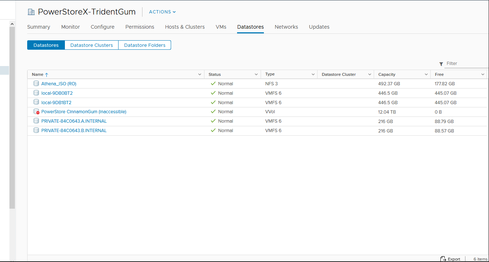This screenshot has width=489, height=262.
Task: Sort by the Status column header
Action: point(215,74)
